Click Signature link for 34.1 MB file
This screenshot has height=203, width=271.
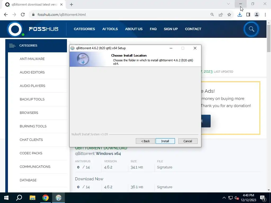(165, 167)
